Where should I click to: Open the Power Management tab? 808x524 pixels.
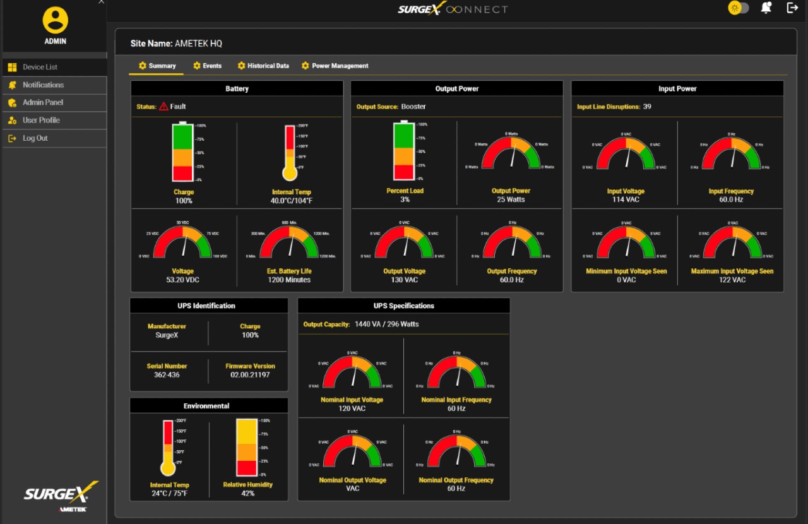[x=341, y=66]
